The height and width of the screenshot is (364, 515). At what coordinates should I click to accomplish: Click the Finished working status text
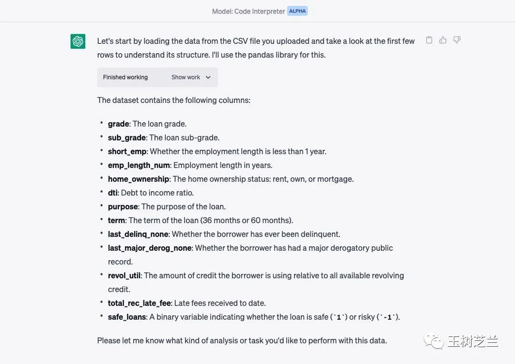pos(125,77)
